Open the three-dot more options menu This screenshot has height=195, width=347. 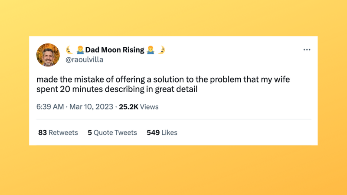(x=307, y=50)
